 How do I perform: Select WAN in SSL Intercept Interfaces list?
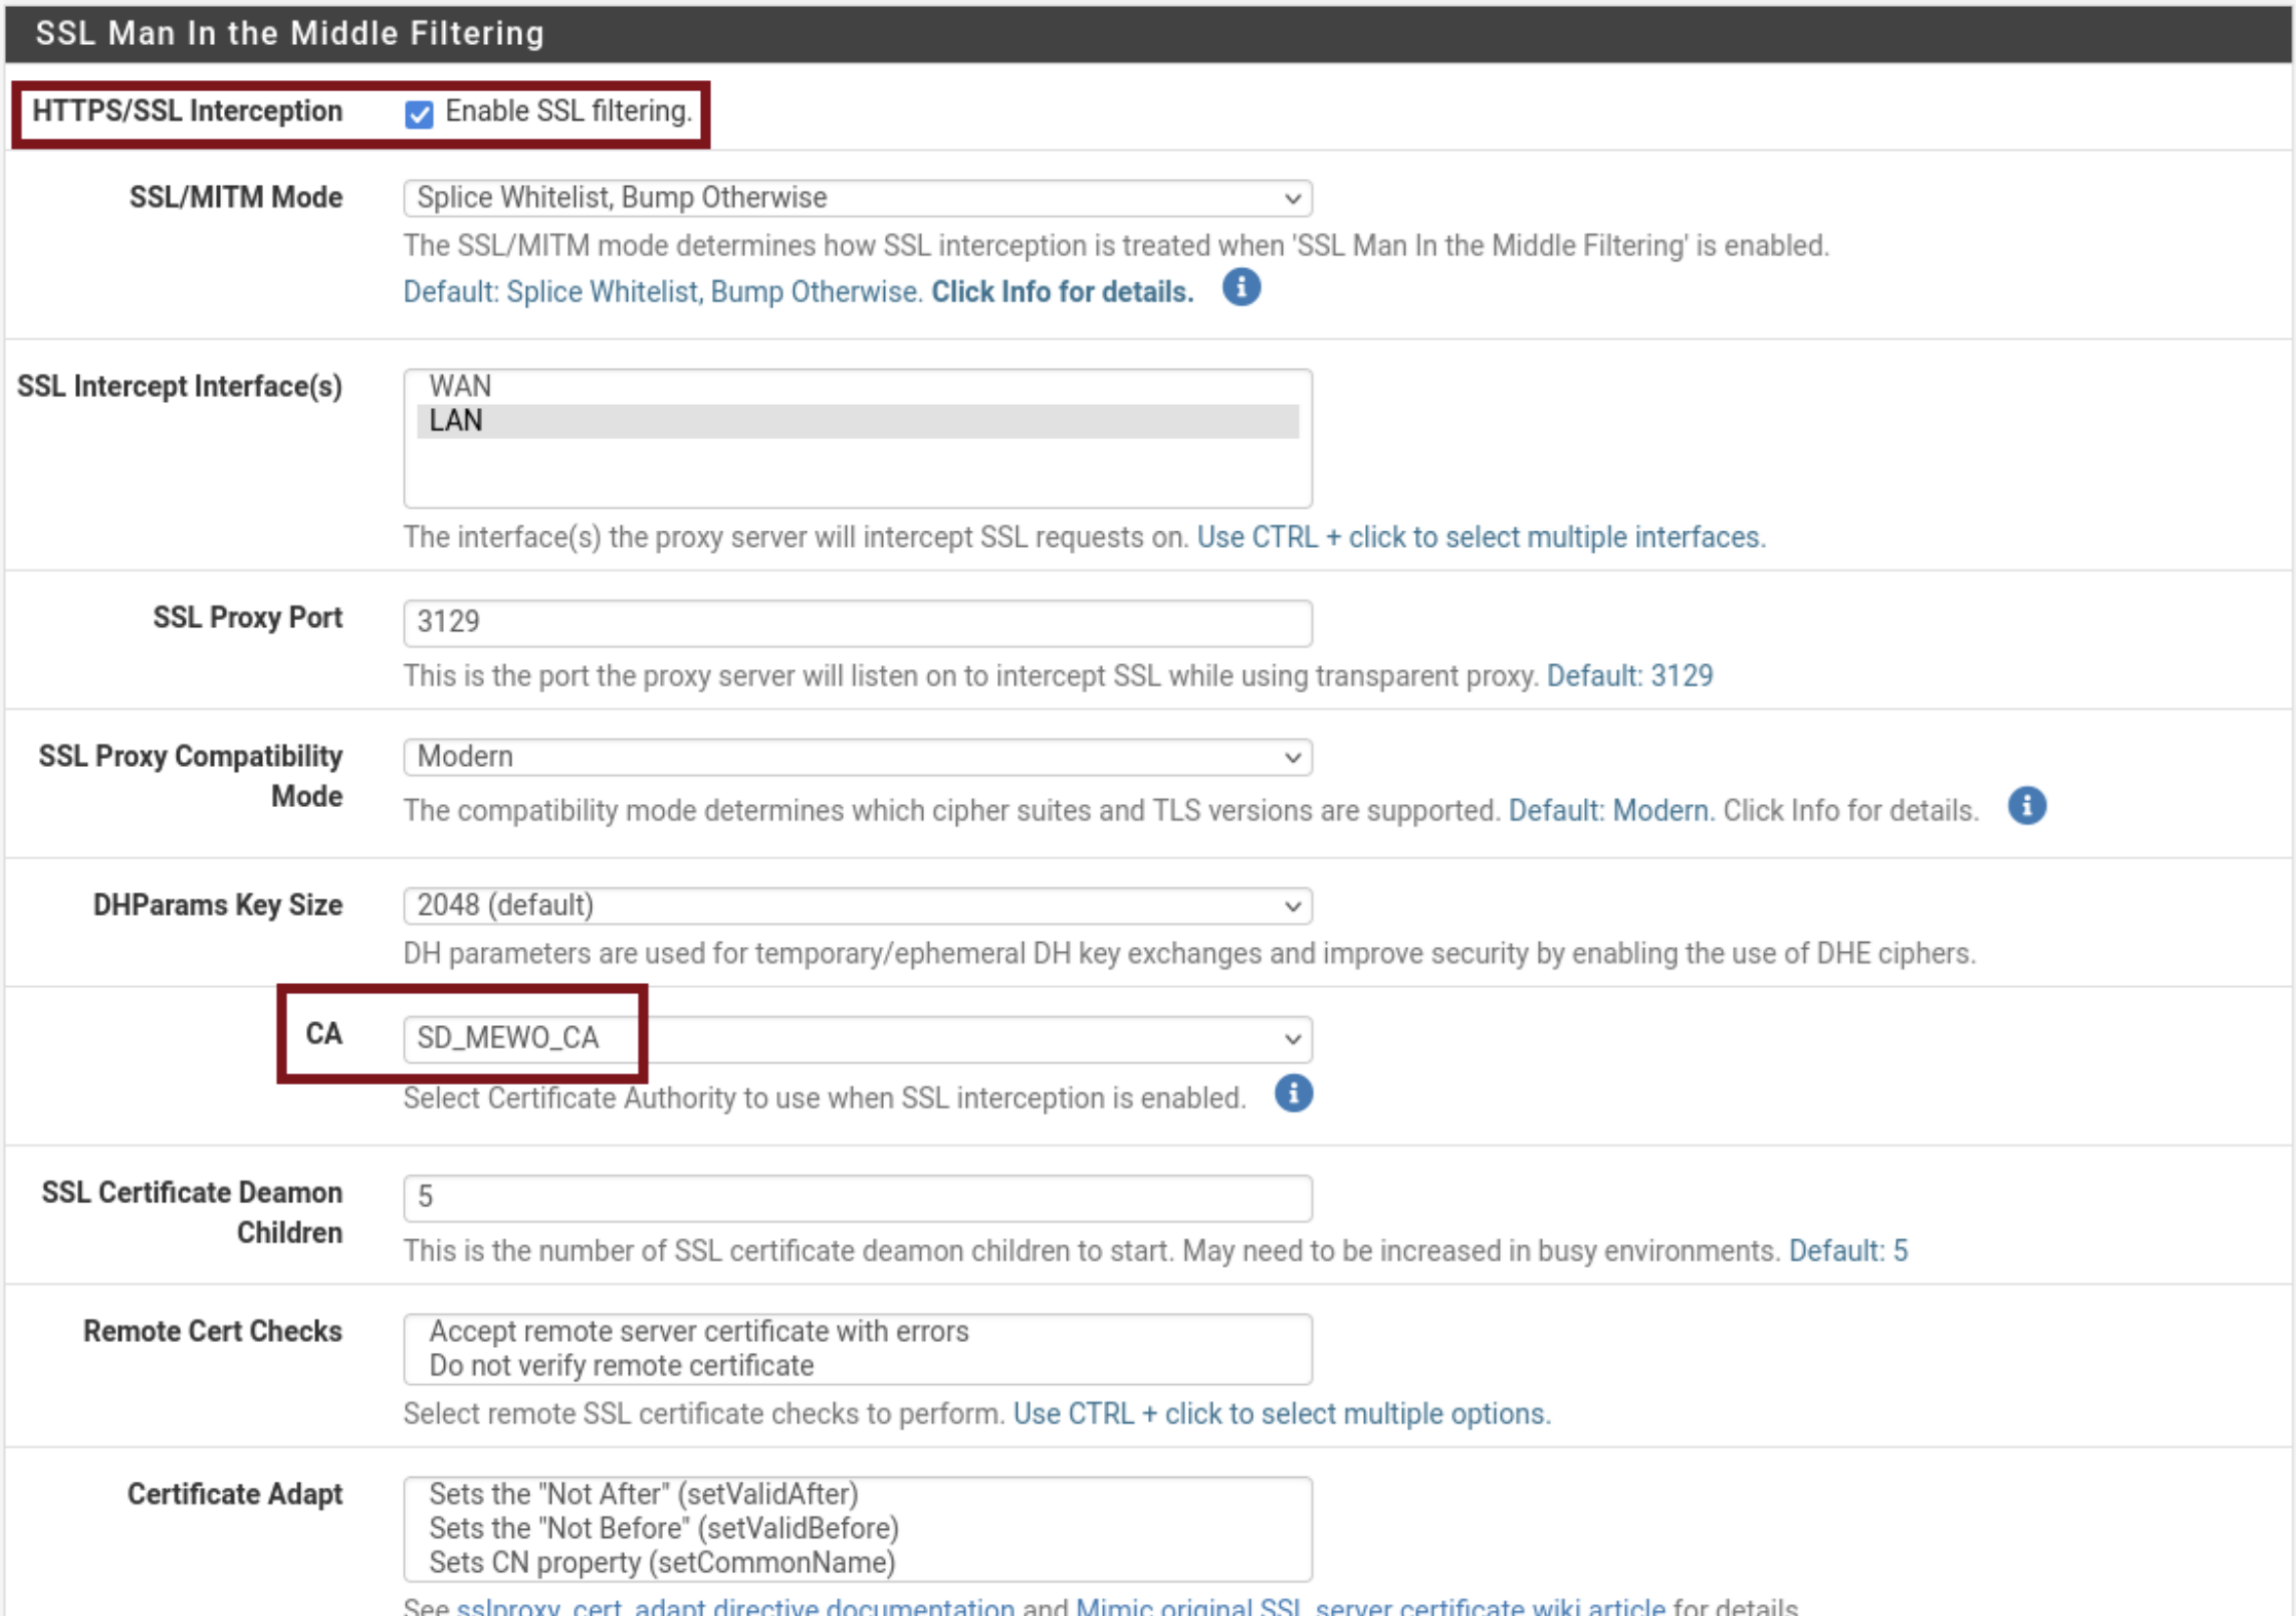(x=460, y=386)
